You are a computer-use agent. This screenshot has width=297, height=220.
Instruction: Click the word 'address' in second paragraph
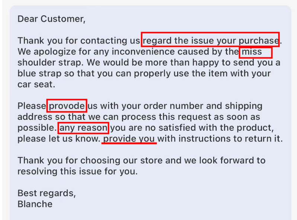[35, 117]
